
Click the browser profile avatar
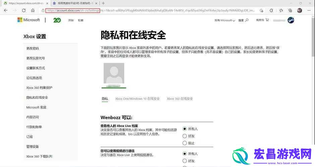300,10
